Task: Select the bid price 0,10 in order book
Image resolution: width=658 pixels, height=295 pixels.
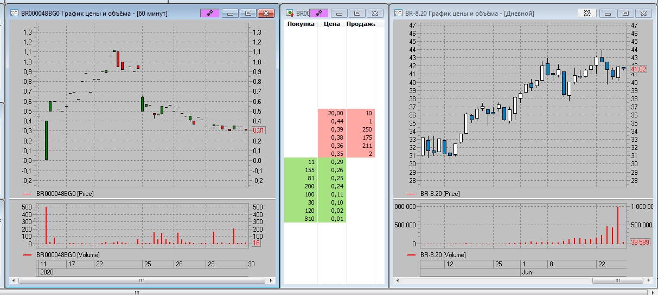Action: [332, 202]
